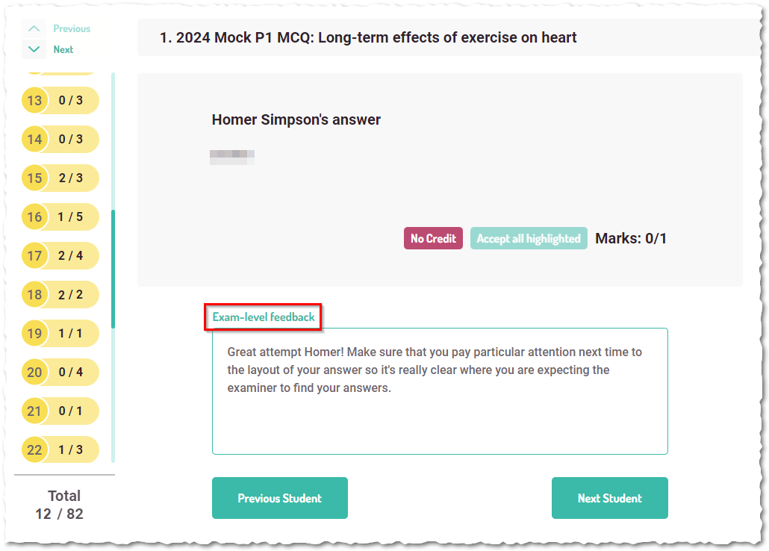This screenshot has width=769, height=551.
Task: Mark answer as No Credit
Action: (x=433, y=238)
